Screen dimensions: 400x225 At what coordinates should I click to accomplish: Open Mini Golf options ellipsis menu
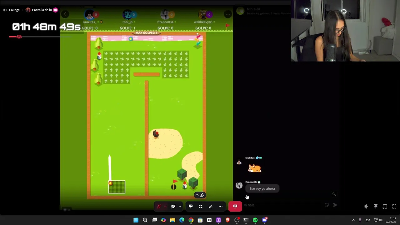pos(228,14)
